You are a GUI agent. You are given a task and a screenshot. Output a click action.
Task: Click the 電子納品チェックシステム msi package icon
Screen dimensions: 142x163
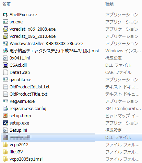[5, 51]
